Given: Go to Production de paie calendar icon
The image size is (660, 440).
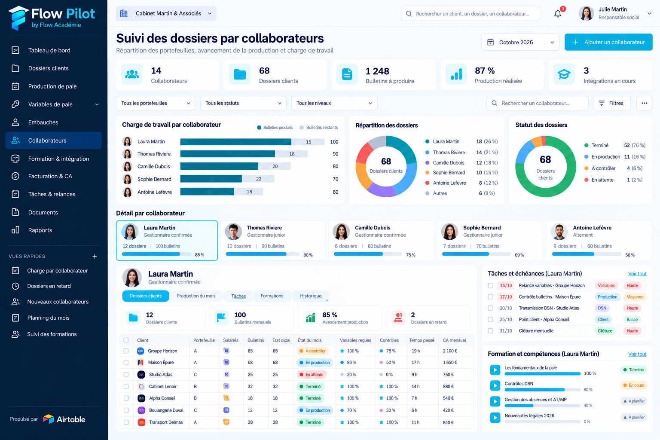Looking at the screenshot, I should tap(15, 86).
